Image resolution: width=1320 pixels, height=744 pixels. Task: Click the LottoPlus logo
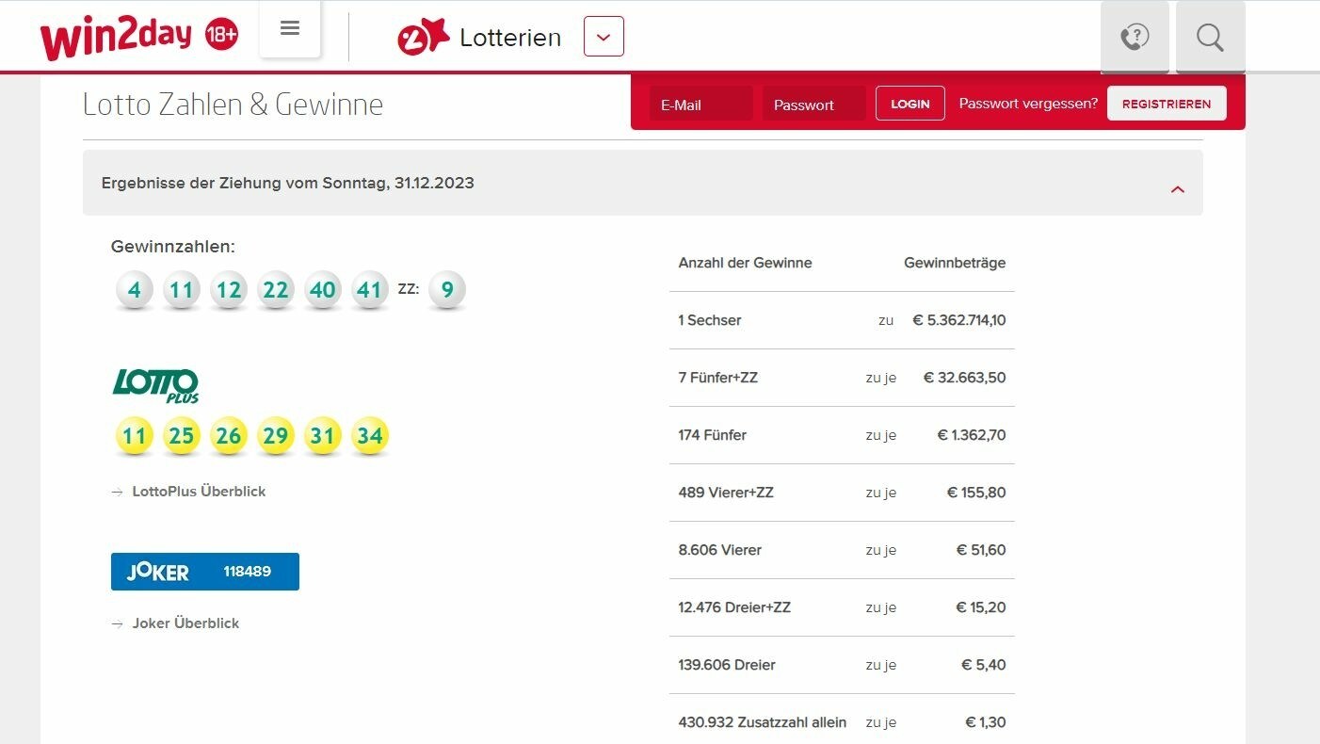click(x=155, y=385)
